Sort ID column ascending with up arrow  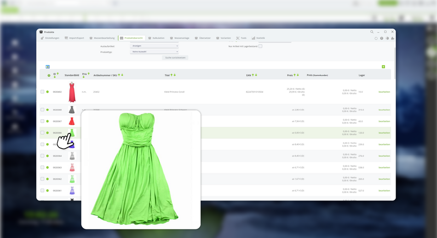(x=57, y=73)
